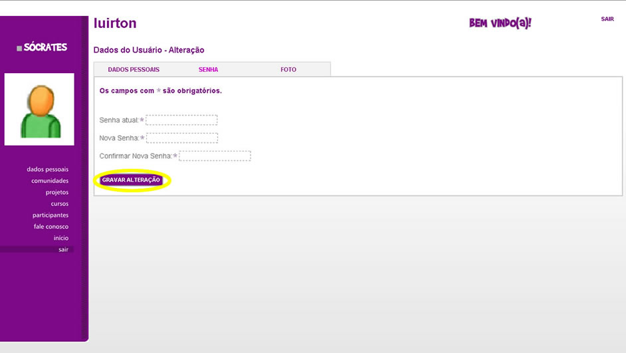Select 'participantes' from the sidebar menu

(x=51, y=215)
